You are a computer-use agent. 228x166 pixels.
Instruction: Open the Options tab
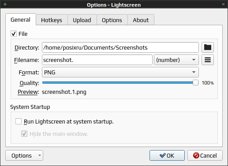pyautogui.click(x=112, y=20)
